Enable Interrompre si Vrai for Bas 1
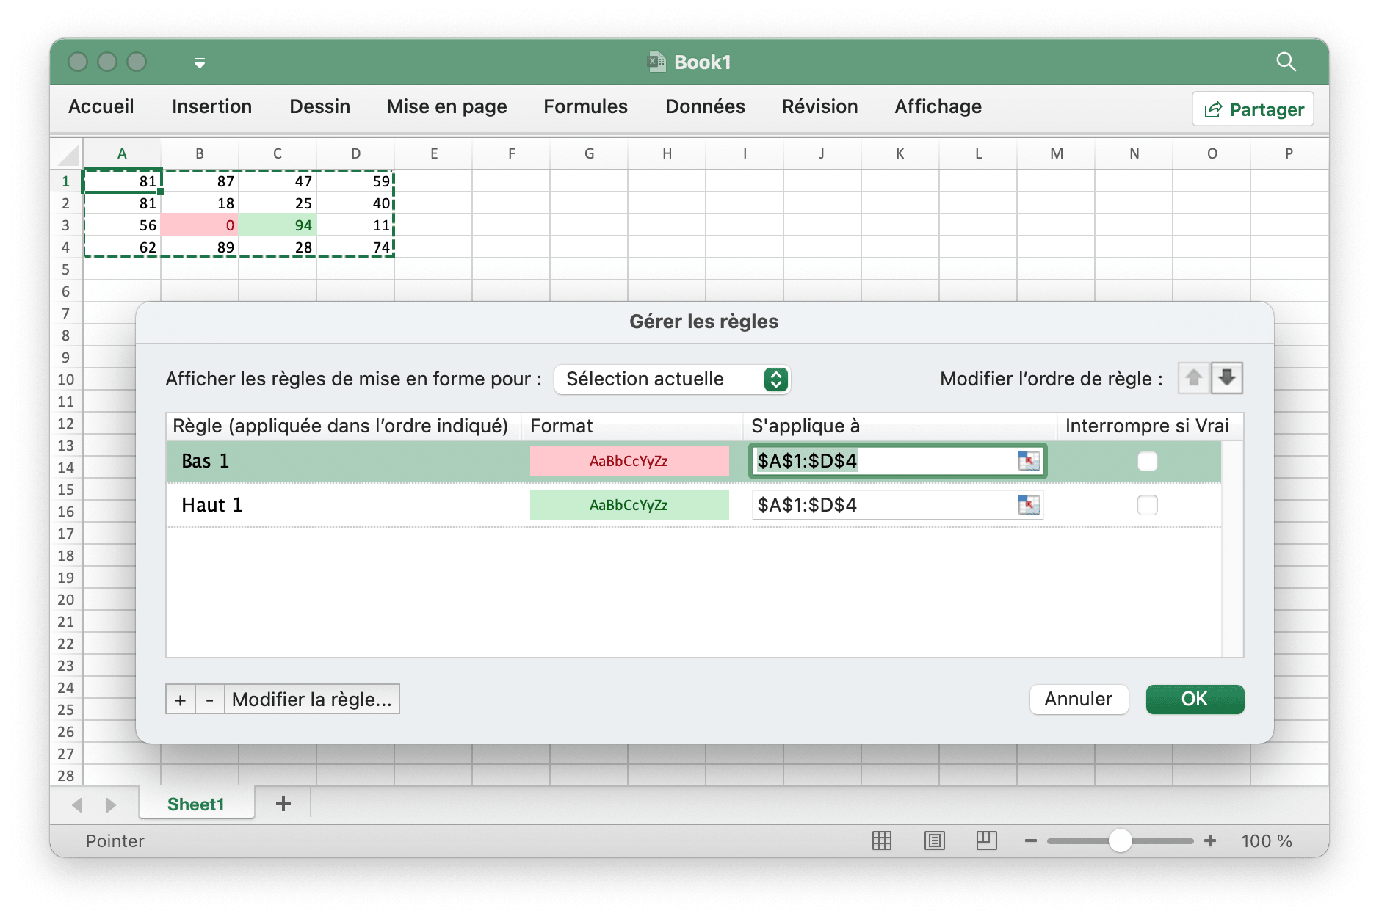 pos(1147,461)
